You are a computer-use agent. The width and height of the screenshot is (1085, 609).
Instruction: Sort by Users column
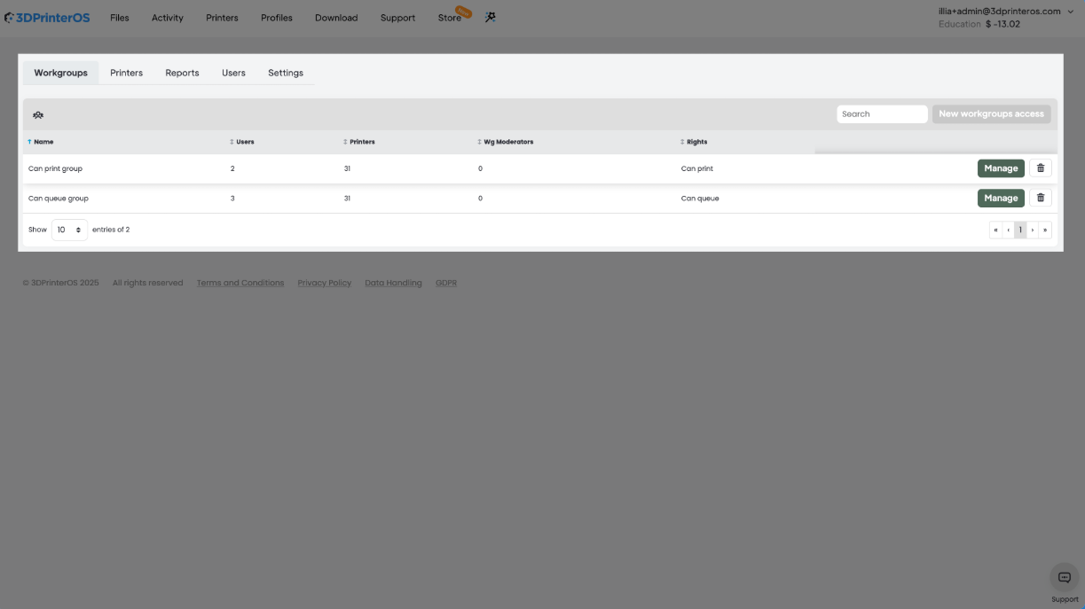click(x=241, y=142)
